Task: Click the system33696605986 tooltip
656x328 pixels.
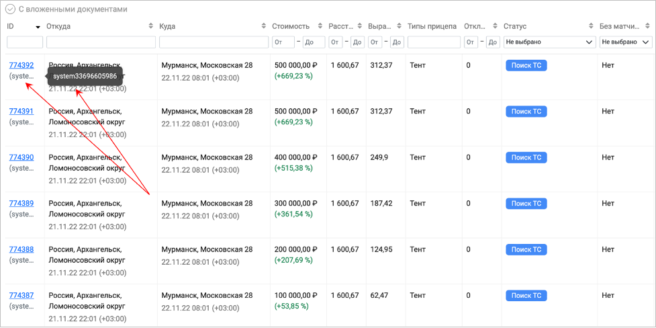Action: [x=85, y=76]
